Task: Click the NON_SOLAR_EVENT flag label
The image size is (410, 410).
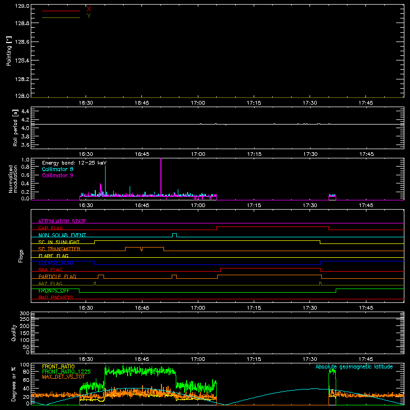Action: (62, 235)
